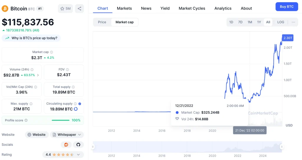The image size is (302, 160).
Task: Open the Markets tab
Action: tap(124, 8)
